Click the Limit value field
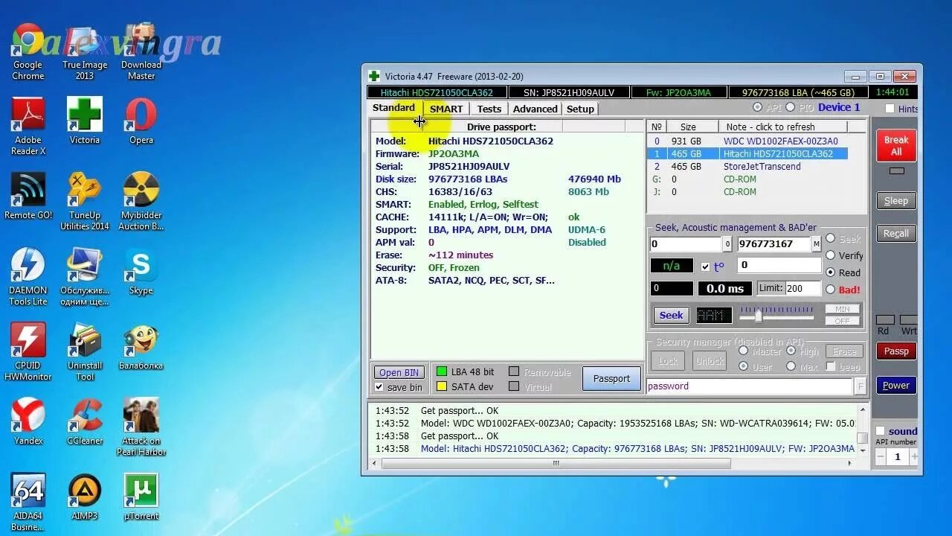952x536 pixels. pyautogui.click(x=802, y=289)
